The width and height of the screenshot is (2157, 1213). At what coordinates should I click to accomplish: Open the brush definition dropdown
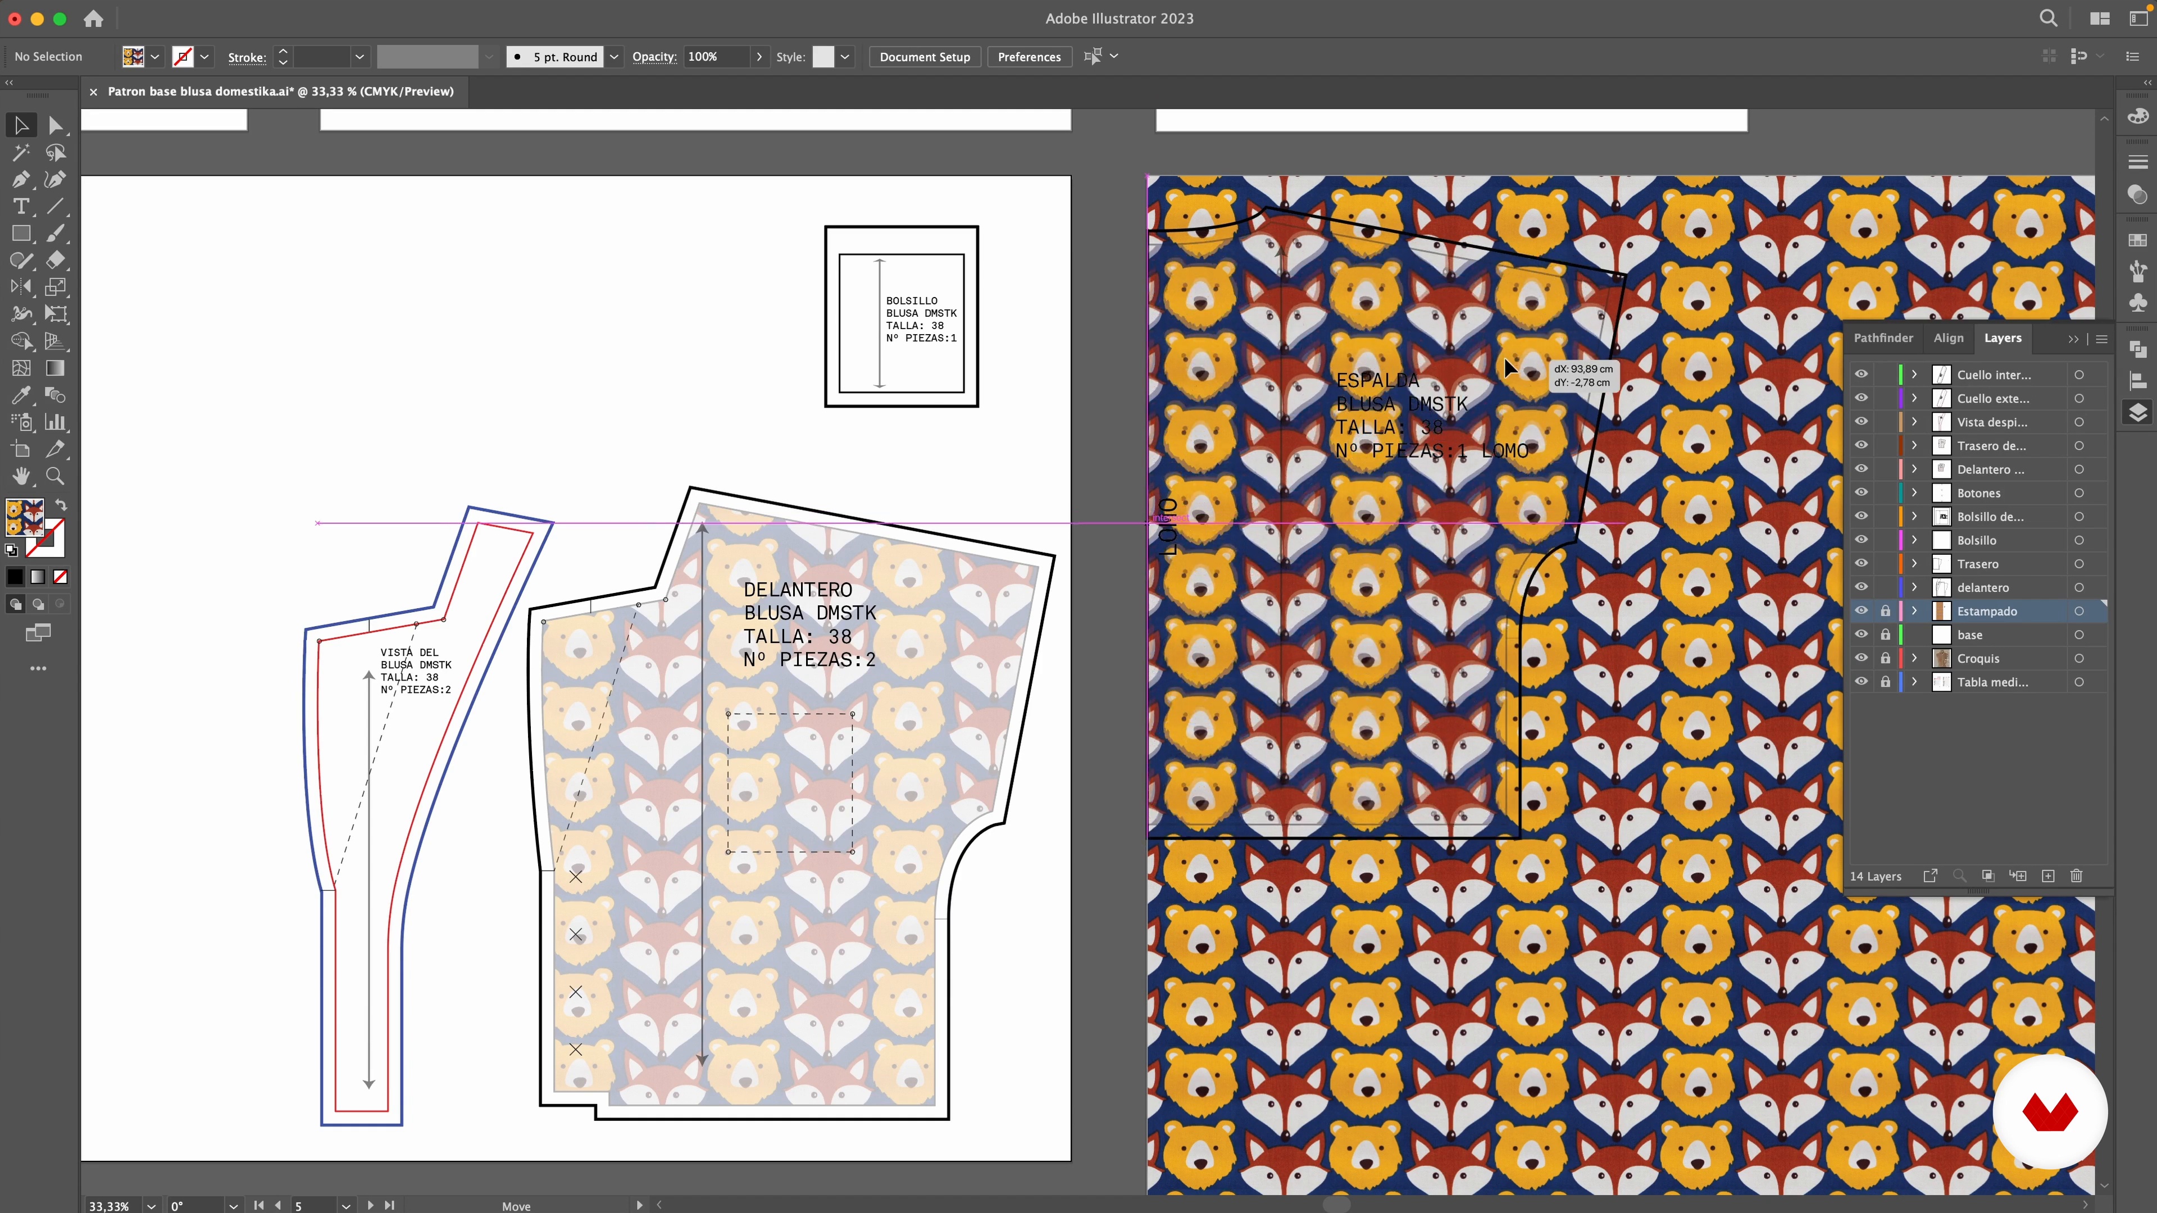[614, 57]
